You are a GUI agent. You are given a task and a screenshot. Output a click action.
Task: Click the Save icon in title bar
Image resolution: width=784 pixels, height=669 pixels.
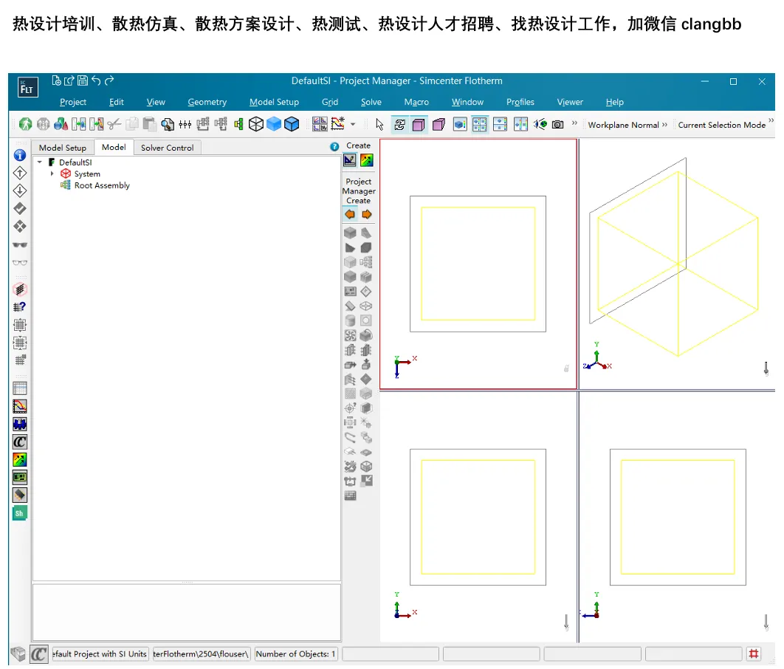83,80
